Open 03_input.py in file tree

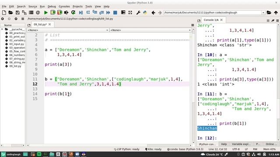pos(17,44)
